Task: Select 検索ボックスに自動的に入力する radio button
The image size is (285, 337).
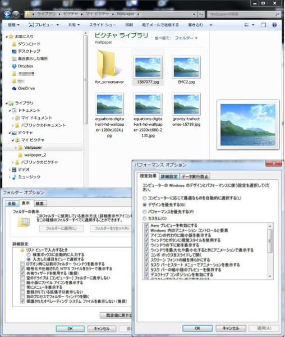Action: [29, 254]
